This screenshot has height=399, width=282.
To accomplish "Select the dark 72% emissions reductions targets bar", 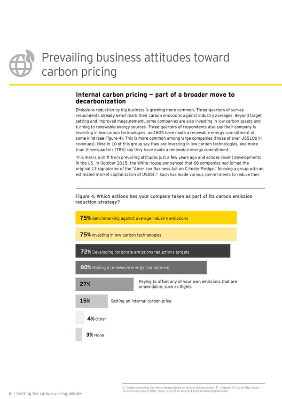I will coord(153,251).
